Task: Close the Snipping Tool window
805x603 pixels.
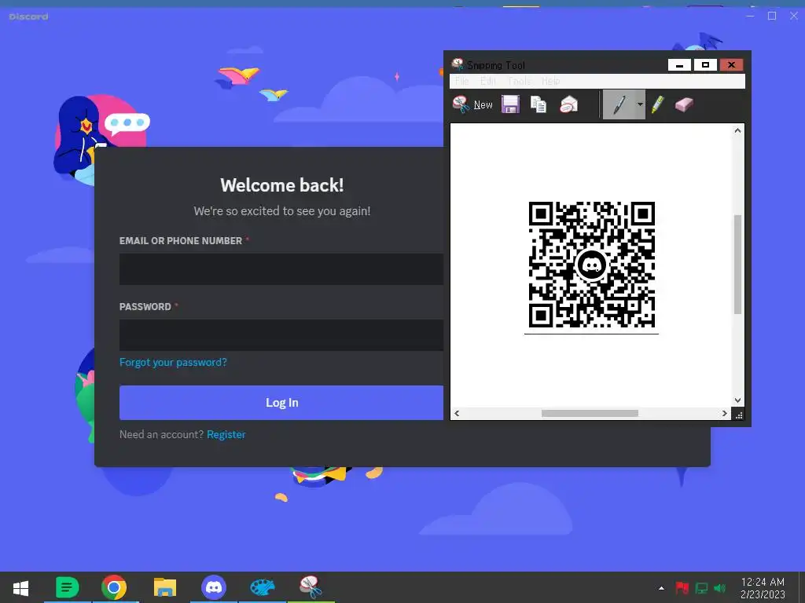Action: (x=732, y=64)
